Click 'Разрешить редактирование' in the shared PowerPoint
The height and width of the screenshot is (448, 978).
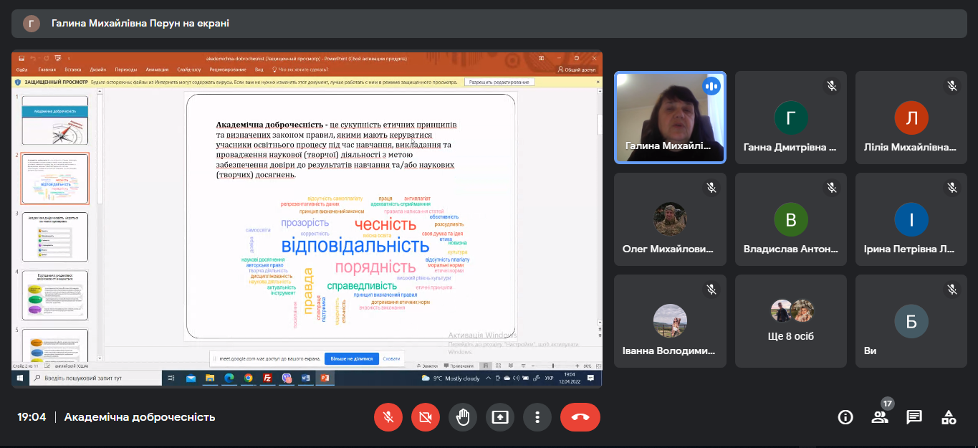(x=501, y=82)
